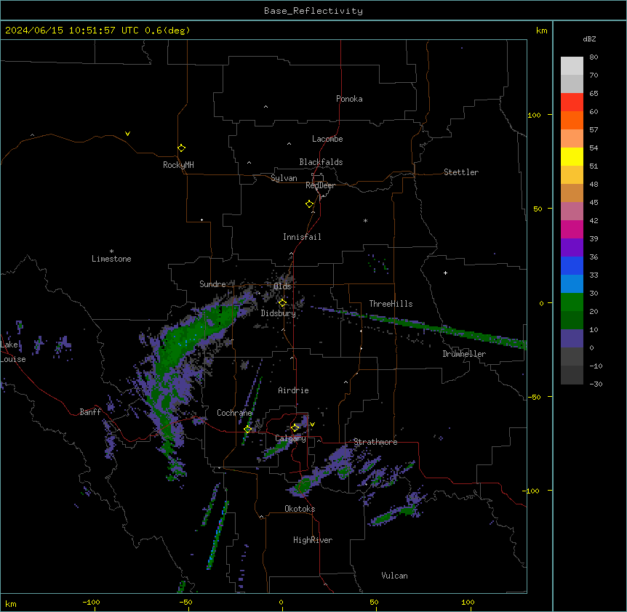Click the green echo cell north of Okotoks

pos(305,485)
